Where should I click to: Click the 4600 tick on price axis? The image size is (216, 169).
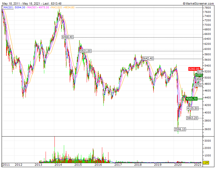tap(208, 91)
